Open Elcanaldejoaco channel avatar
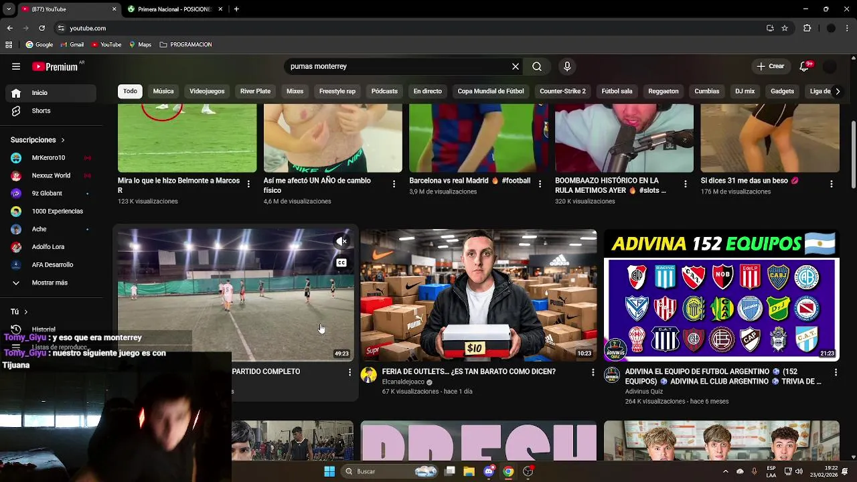Image resolution: width=857 pixels, height=482 pixels. (x=369, y=375)
